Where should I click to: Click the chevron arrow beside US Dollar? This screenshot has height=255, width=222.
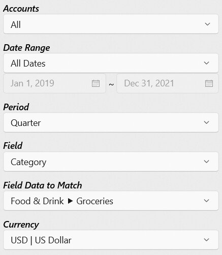tap(207, 240)
